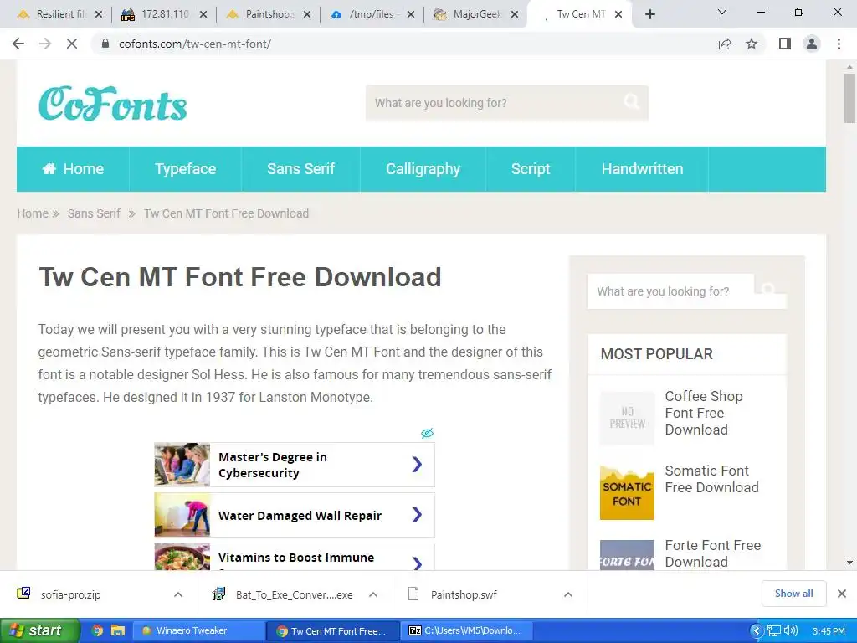Open the browser side panel icon

pos(785,44)
